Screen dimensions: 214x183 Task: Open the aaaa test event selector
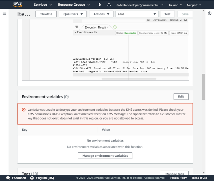(x=137, y=14)
